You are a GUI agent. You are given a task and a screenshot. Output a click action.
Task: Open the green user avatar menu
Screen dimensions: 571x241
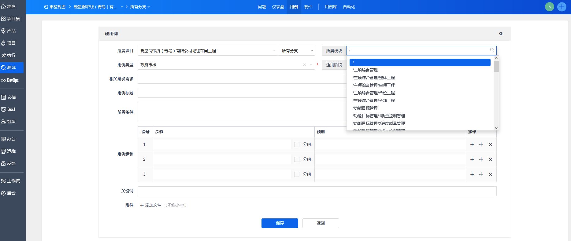pyautogui.click(x=549, y=7)
